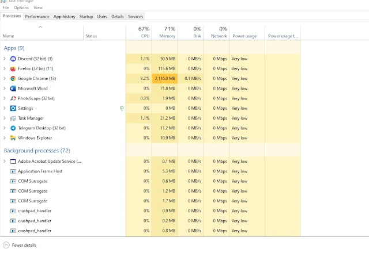Sort by the Memory column header

click(165, 32)
